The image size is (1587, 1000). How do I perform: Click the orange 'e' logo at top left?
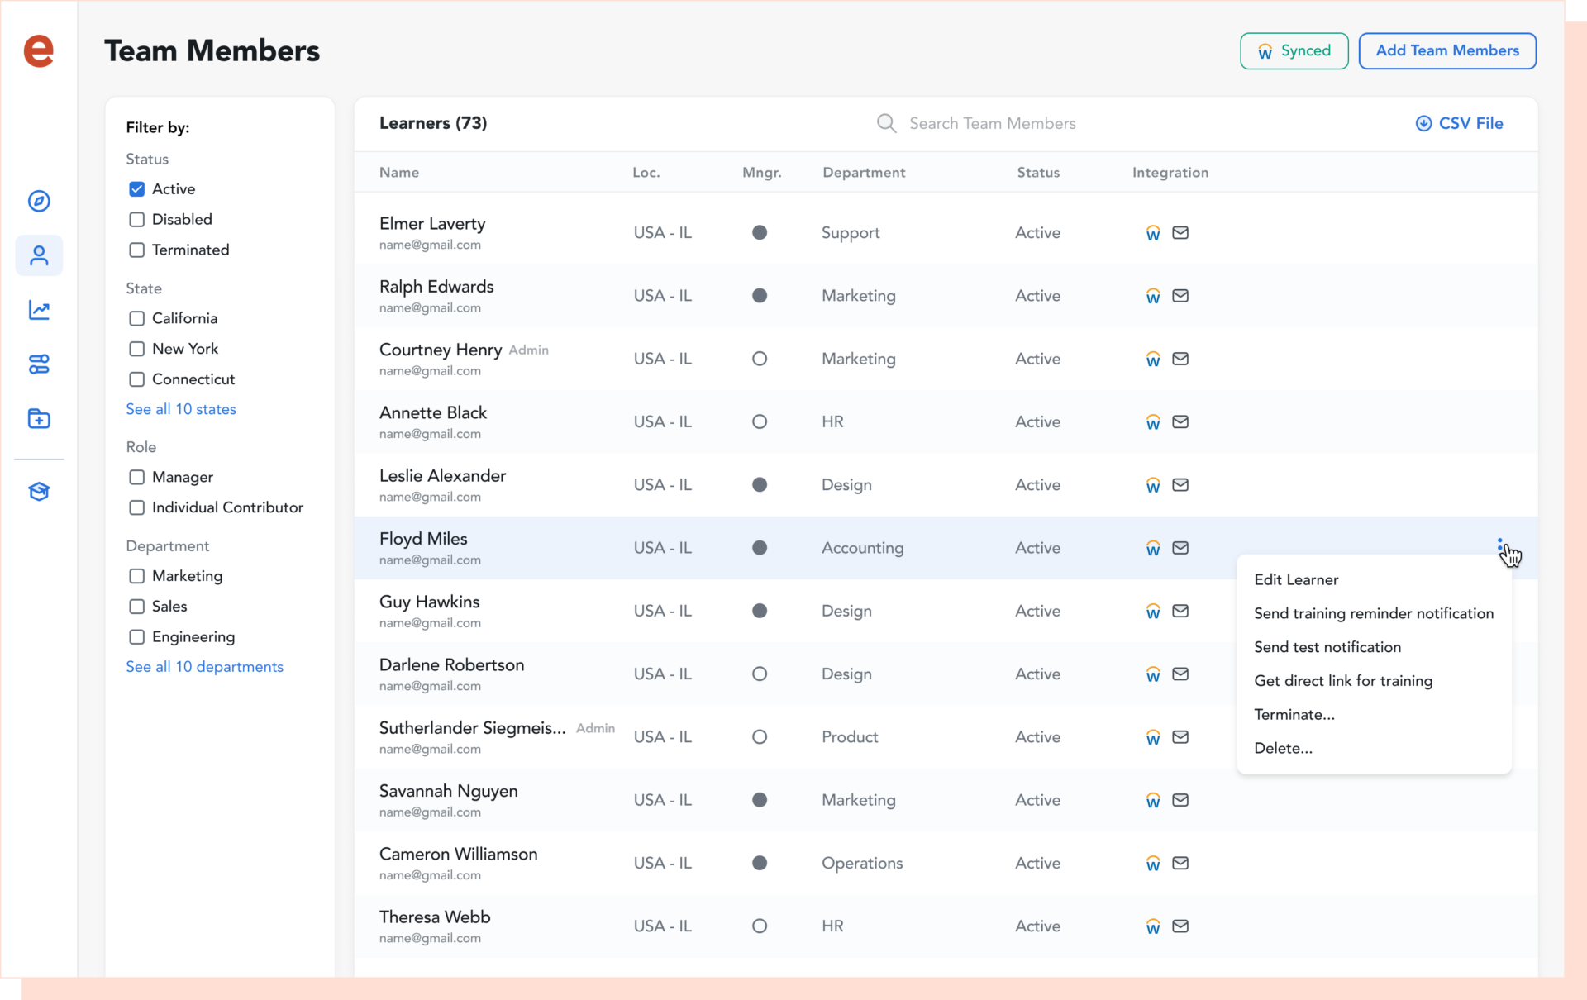coord(39,51)
